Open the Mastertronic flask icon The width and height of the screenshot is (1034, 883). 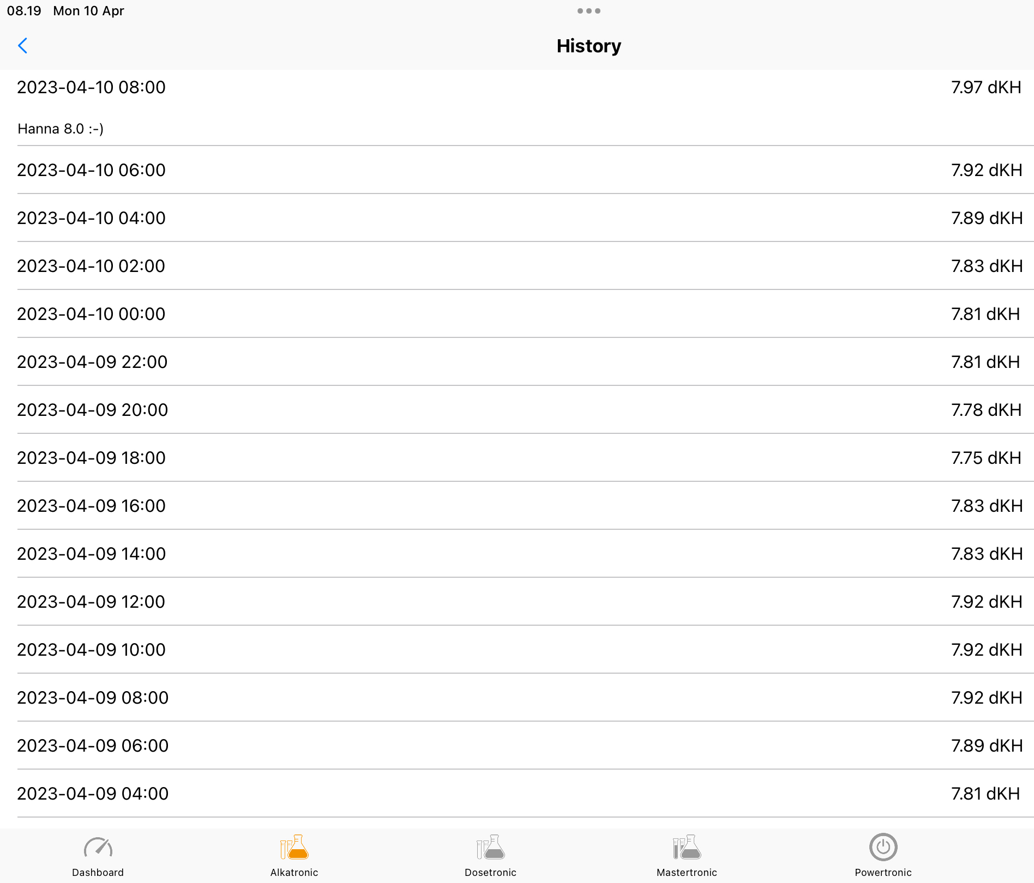687,848
